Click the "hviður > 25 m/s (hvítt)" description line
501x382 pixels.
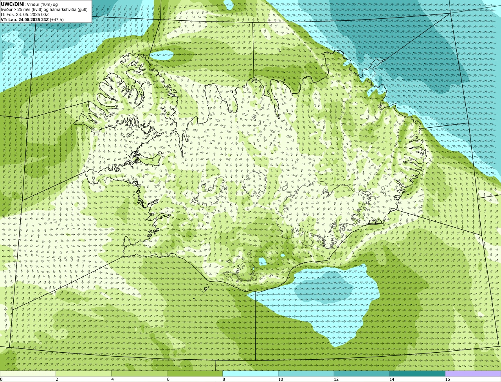click(x=44, y=9)
